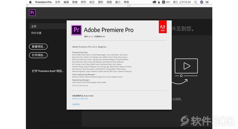Screen dimensions: 238x129
Task: Click the Pr icon in About dialog
Action: click(x=76, y=30)
